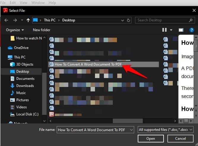Expand the view options arrow

[x=171, y=30]
